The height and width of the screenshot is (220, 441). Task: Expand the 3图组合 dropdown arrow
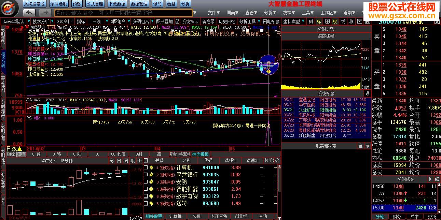[x=129, y=21]
